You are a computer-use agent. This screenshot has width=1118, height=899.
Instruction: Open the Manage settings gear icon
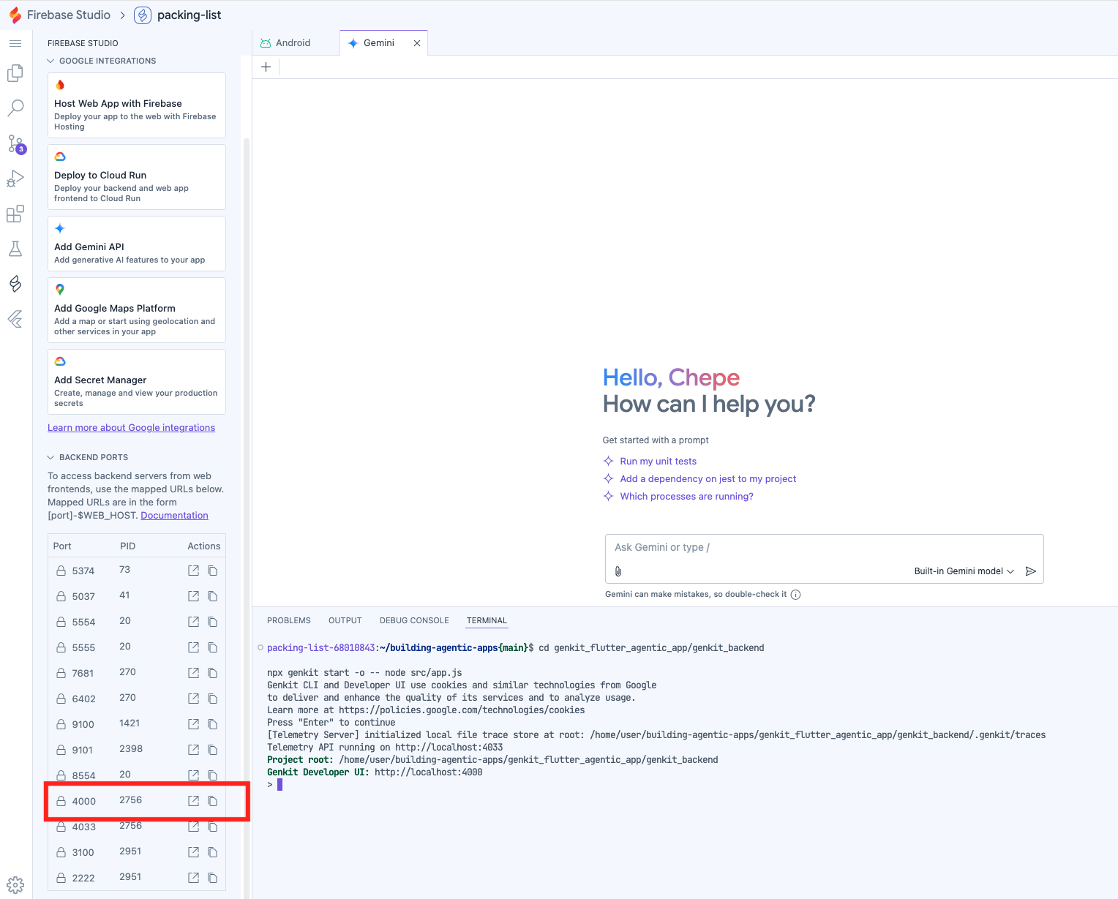pos(15,885)
